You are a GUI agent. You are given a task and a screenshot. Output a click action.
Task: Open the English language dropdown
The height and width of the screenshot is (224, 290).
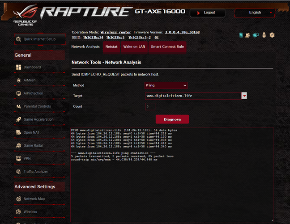(x=255, y=13)
